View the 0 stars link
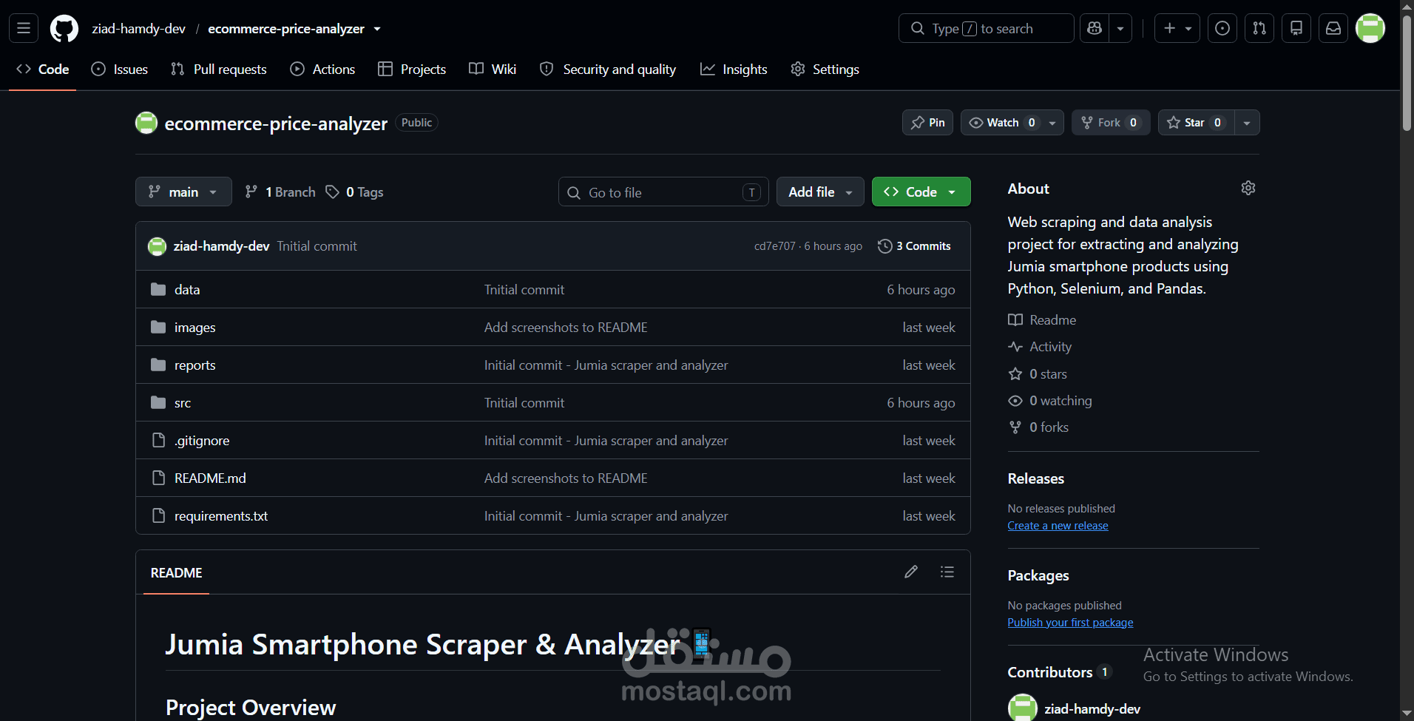Screen dimensions: 1414x721 click(1038, 374)
